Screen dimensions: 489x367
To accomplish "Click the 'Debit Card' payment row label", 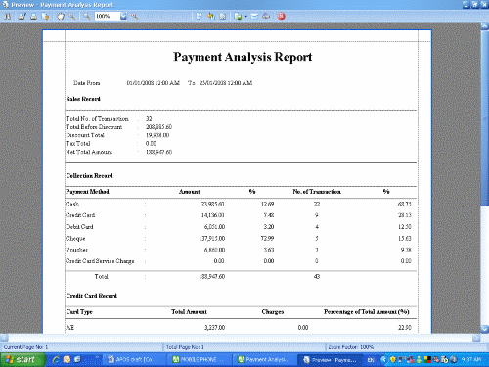I will [x=79, y=227].
